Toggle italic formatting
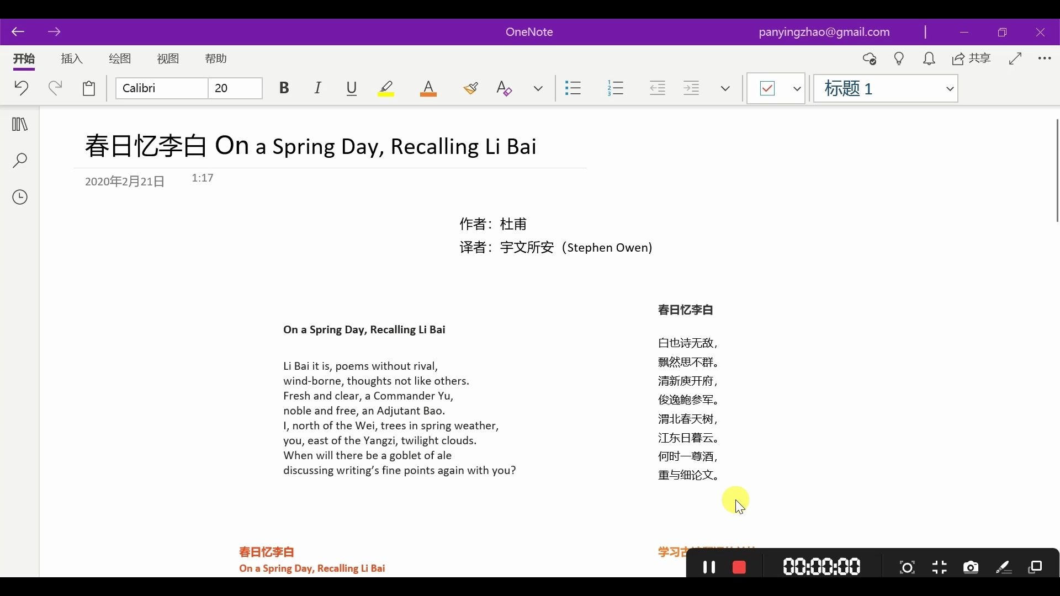 (317, 88)
